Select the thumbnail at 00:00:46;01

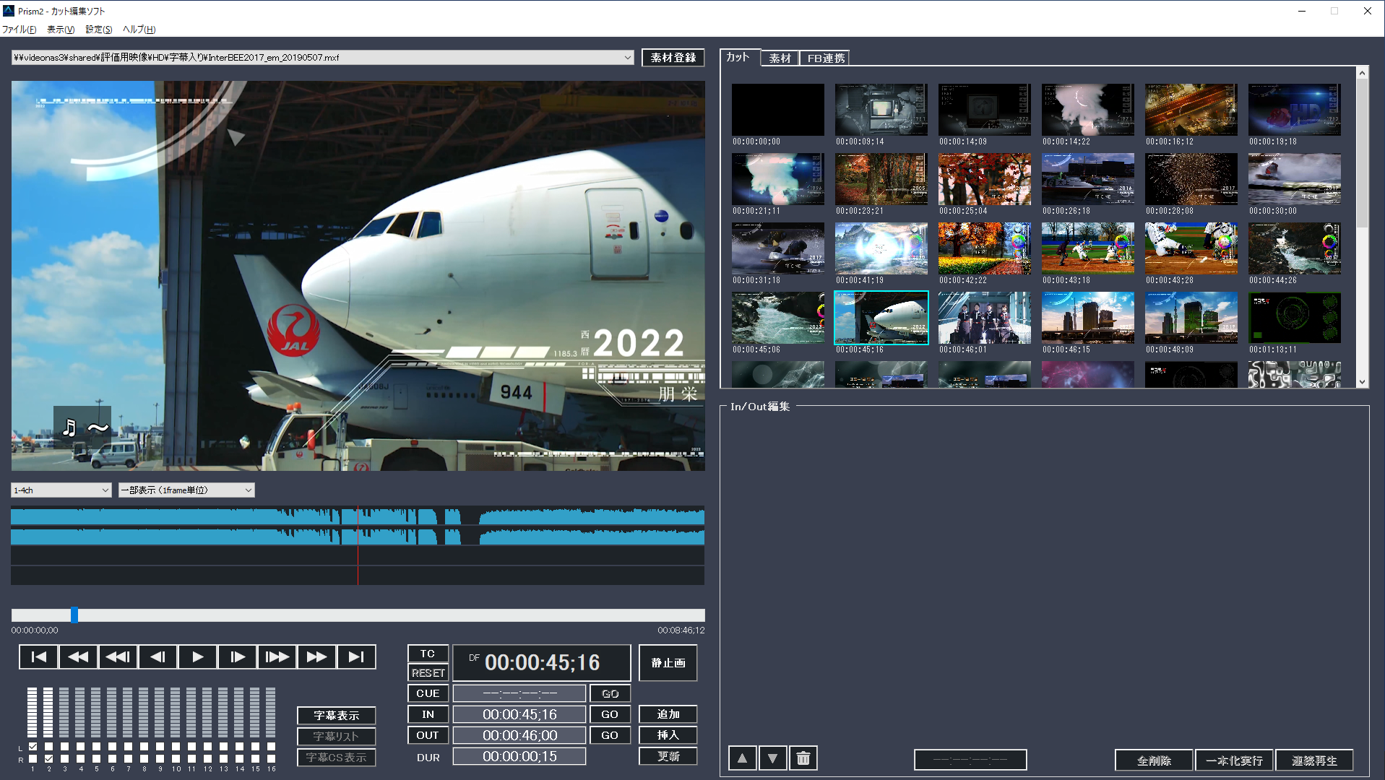(x=984, y=318)
